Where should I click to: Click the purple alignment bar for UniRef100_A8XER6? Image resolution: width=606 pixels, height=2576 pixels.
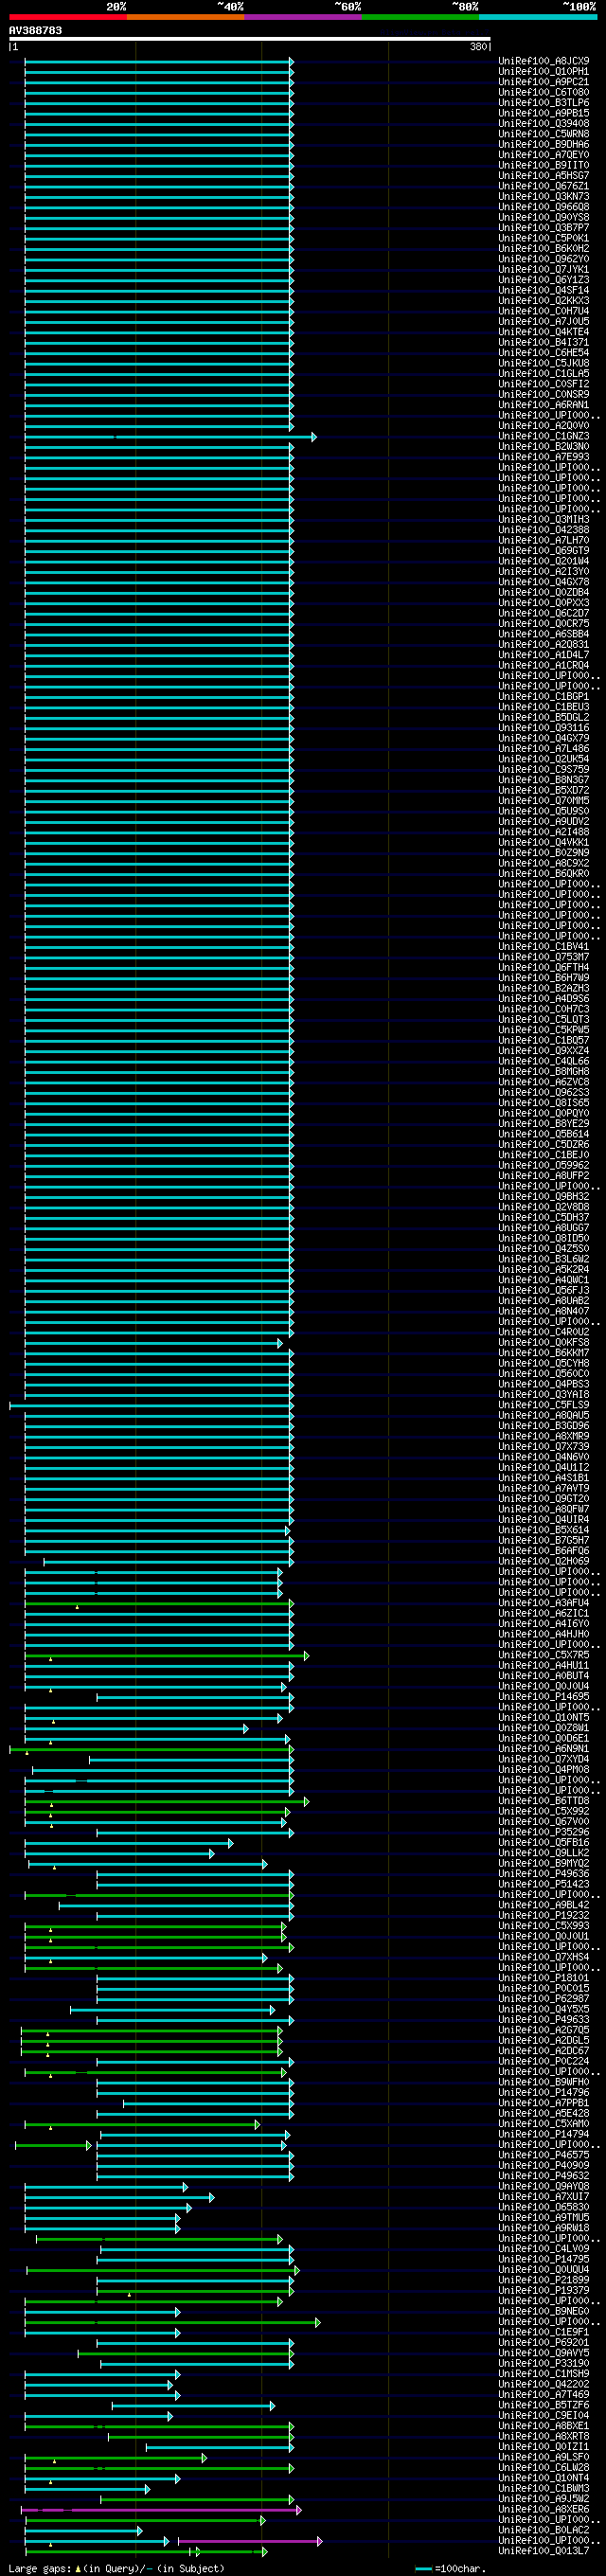[161, 2510]
